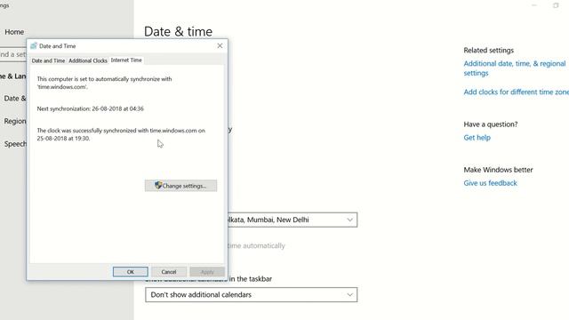Click the greyed-out Apply button
The height and width of the screenshot is (320, 569).
tap(207, 272)
